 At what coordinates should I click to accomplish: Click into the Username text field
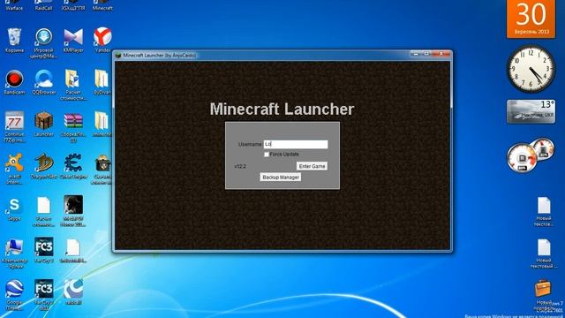coord(296,144)
